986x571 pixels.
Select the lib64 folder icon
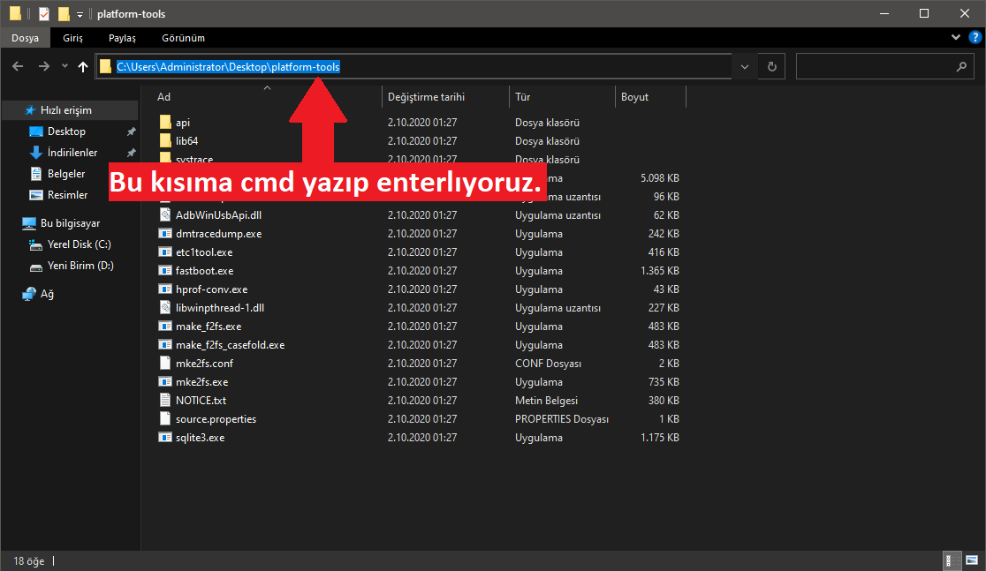pyautogui.click(x=165, y=140)
